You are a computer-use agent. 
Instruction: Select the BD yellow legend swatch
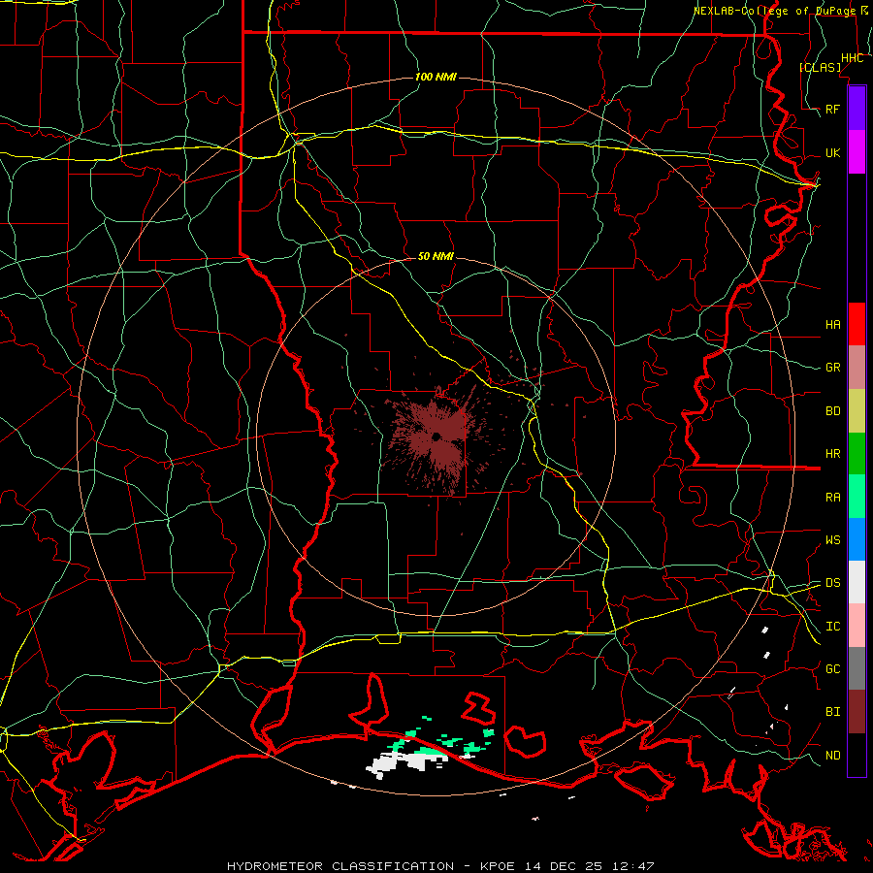coord(857,411)
